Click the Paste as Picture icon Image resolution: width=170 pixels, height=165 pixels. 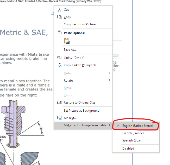(x=67, y=41)
